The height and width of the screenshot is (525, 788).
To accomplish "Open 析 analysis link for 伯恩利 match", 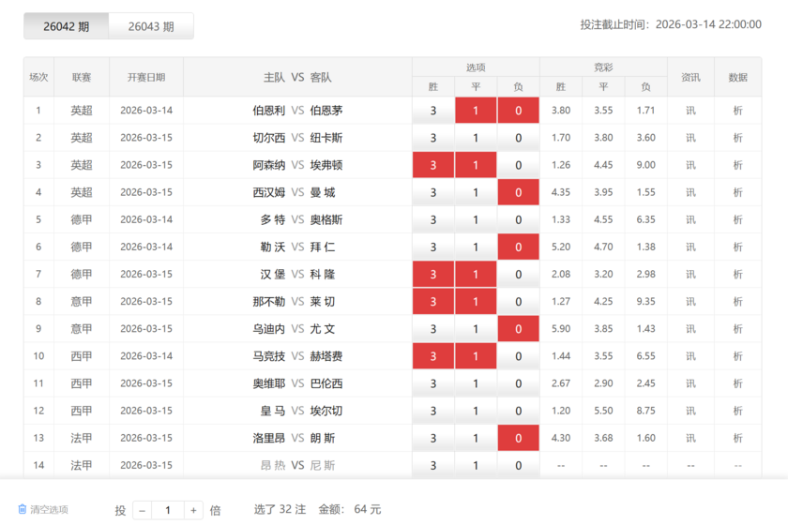I will coord(737,111).
